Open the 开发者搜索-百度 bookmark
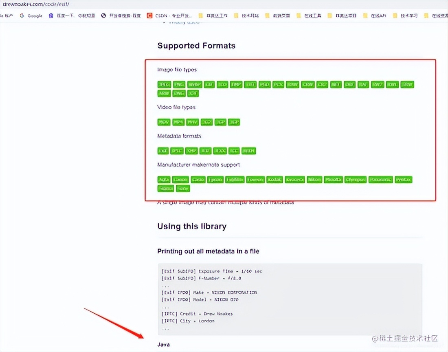 point(121,16)
